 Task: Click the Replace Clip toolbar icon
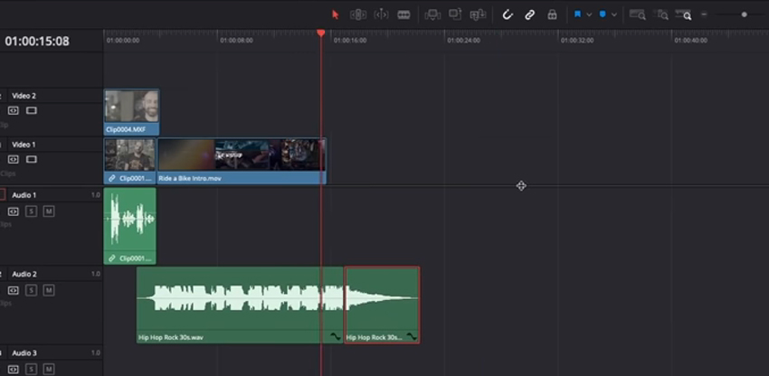pyautogui.click(x=478, y=14)
